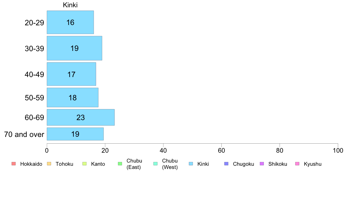Click the Kinki light blue legend swatch
Screen dimensions: 346x214
[x=191, y=164]
